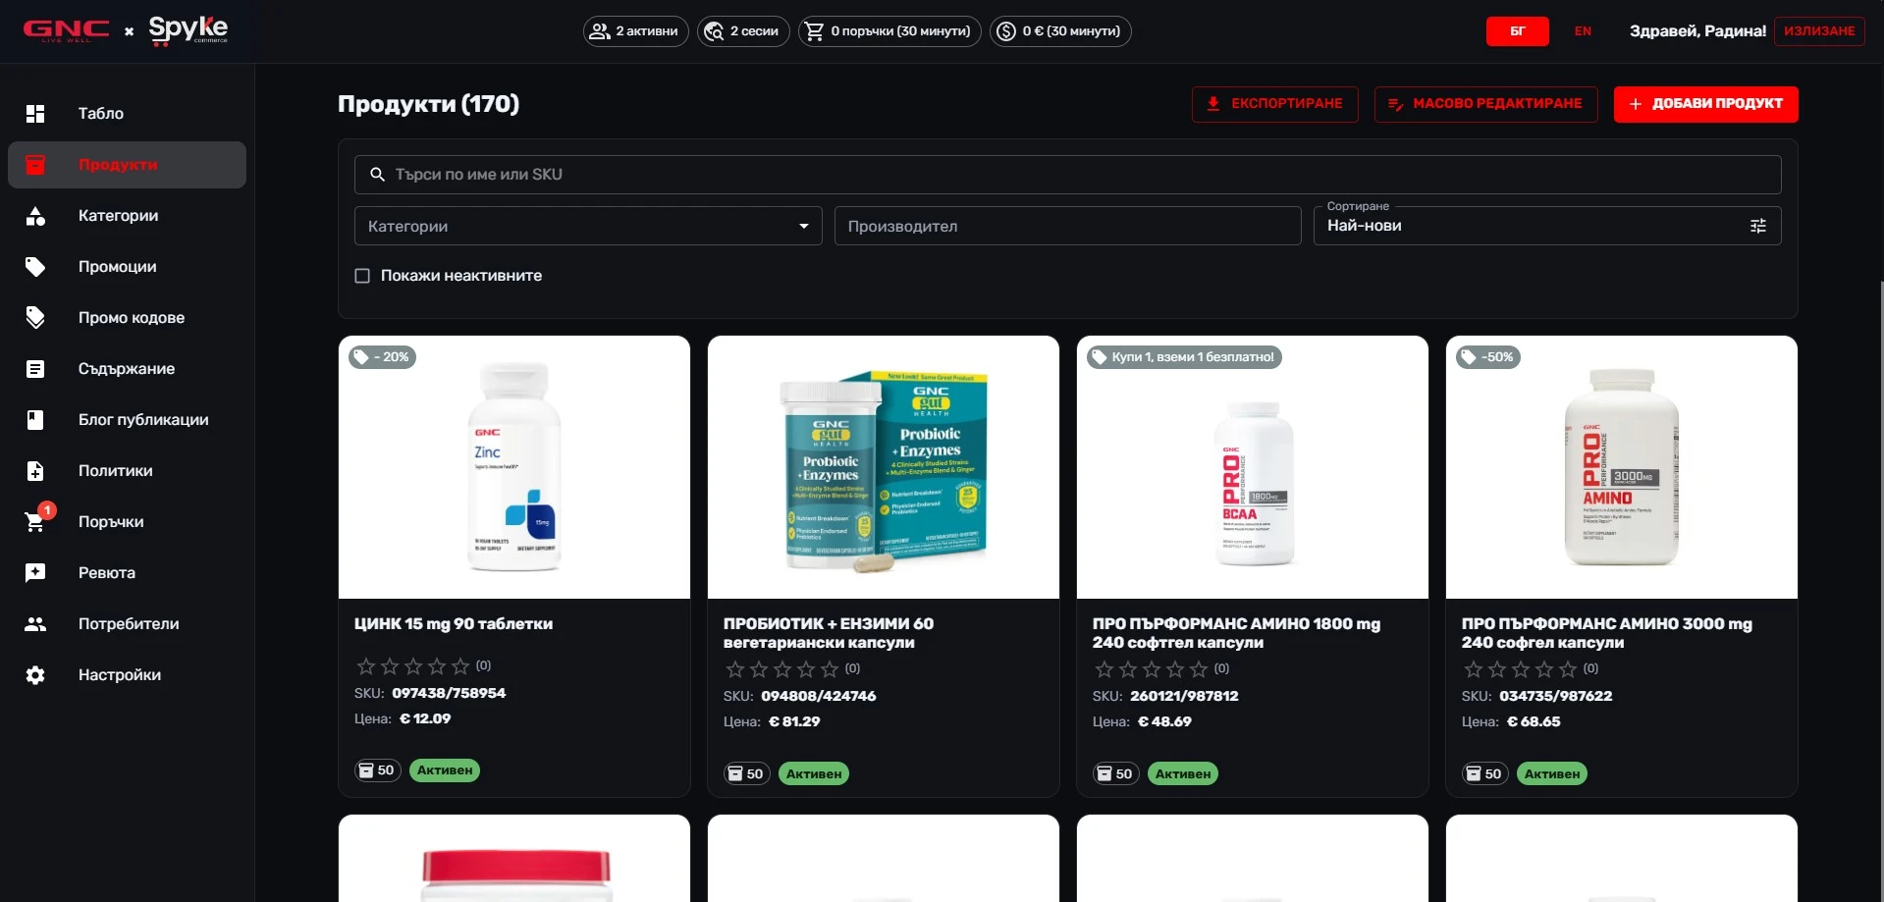Click the Блог публикации book icon
This screenshot has width=1884, height=902.
(35, 420)
